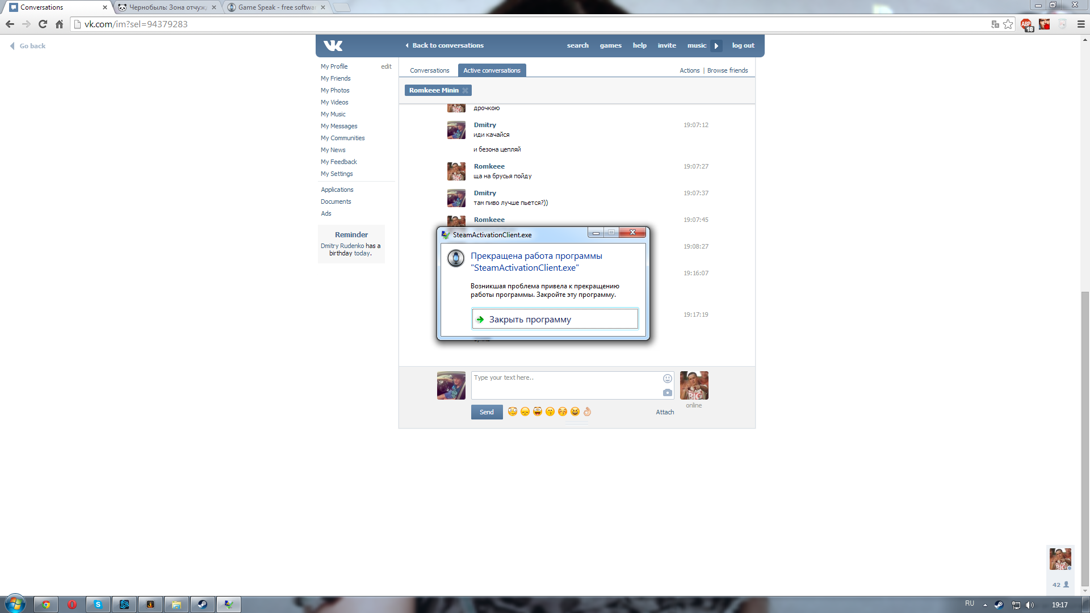Open the Battle.net taskbar icon

coord(124,604)
